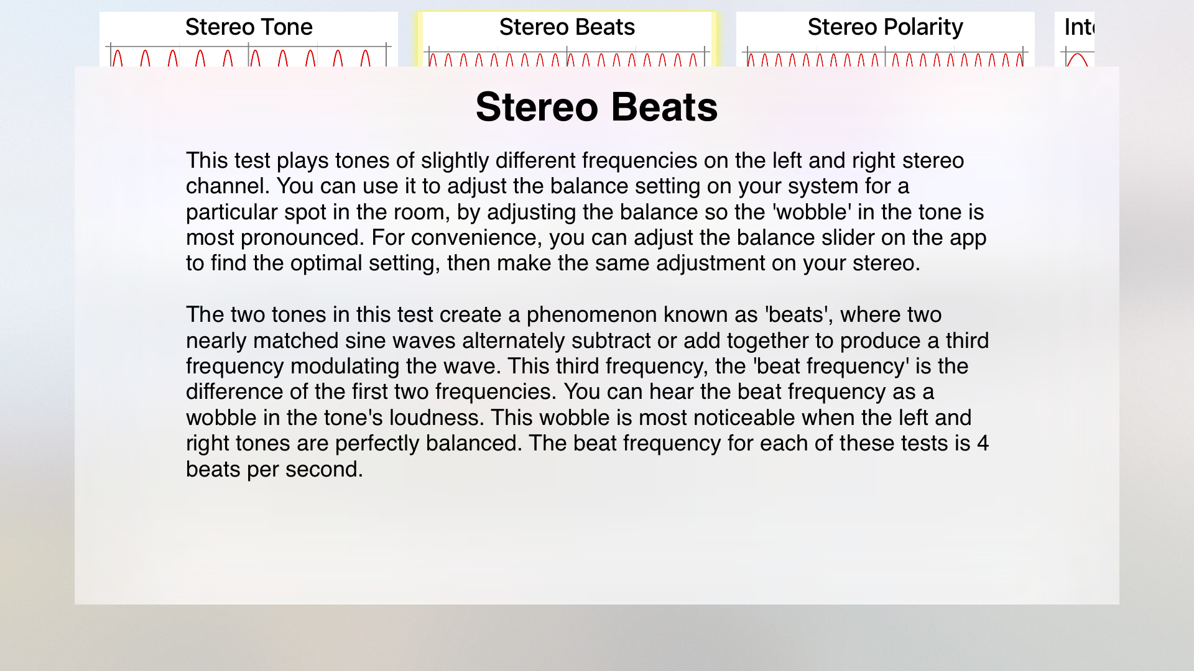Click the line 'to find the optimal setting'
Viewport: 1194px width, 671px height.
pyautogui.click(x=553, y=263)
